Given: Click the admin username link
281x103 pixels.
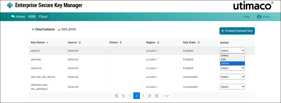Looking at the screenshot, I should tap(266, 17).
